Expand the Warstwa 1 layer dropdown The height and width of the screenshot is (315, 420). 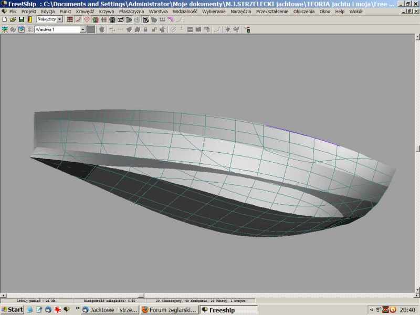pyautogui.click(x=83, y=29)
